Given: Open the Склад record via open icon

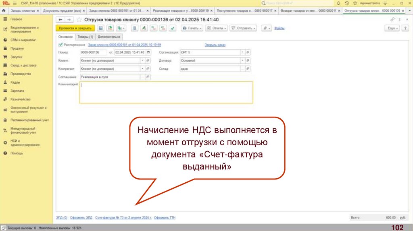Looking at the screenshot, I should coord(248,68).
